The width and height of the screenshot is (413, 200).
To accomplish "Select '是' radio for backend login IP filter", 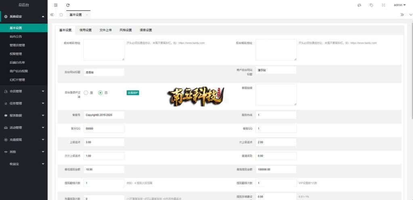I will [x=86, y=93].
